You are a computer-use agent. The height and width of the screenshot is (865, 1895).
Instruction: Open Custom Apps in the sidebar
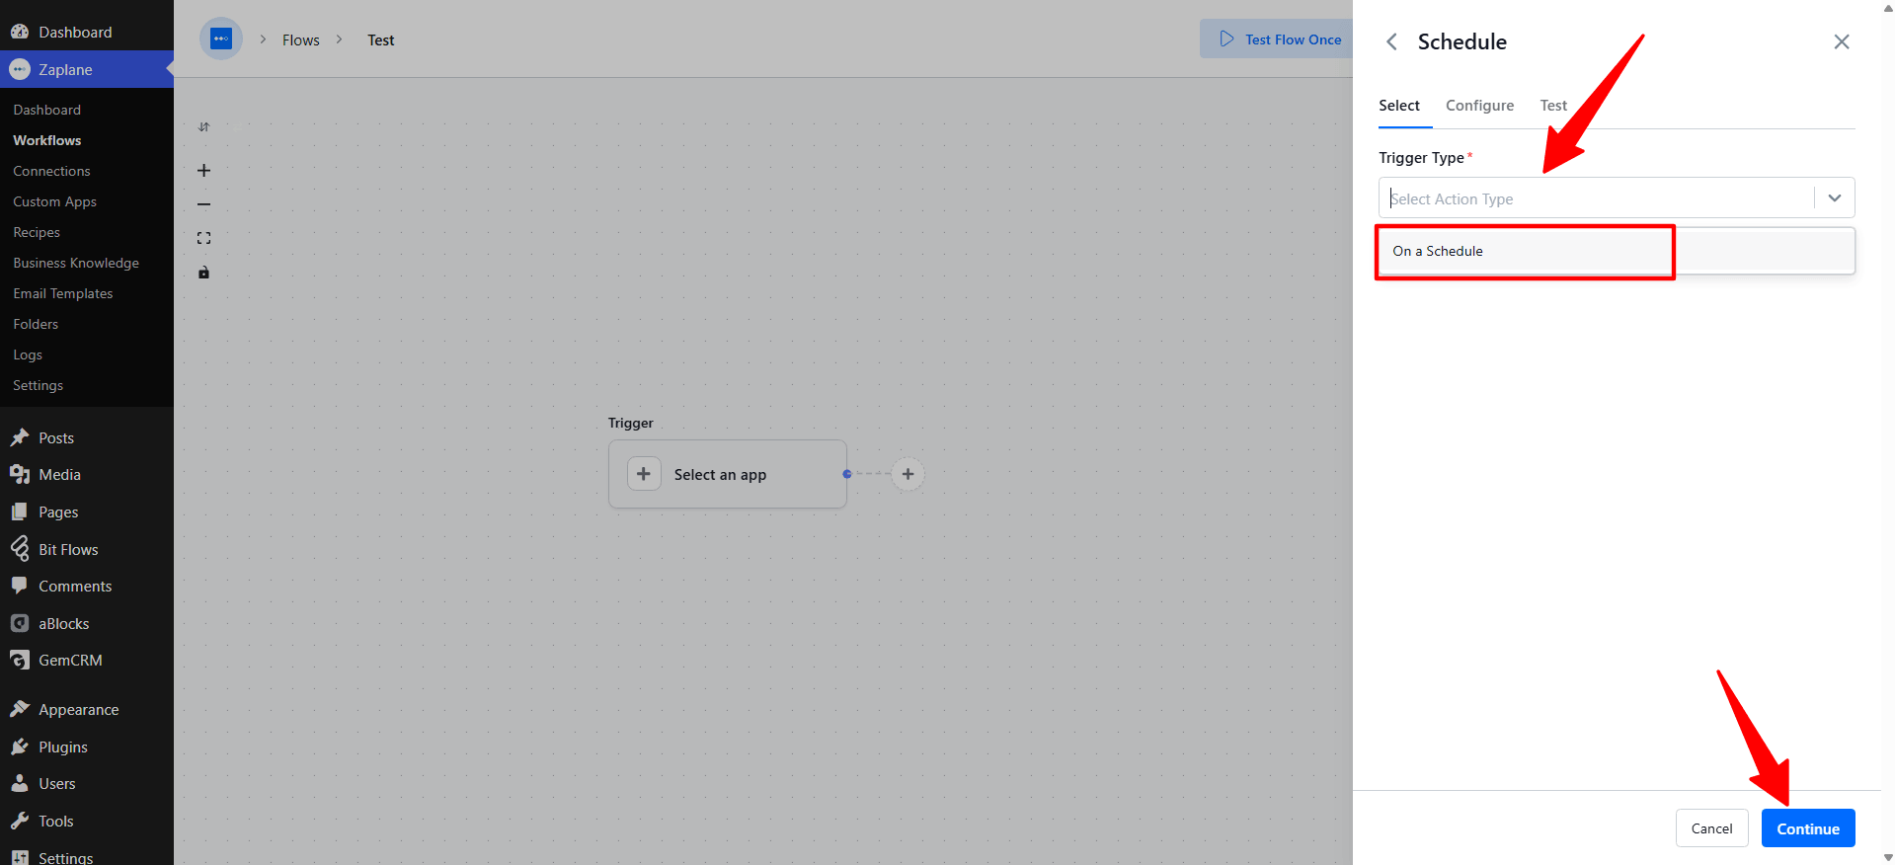coord(54,201)
